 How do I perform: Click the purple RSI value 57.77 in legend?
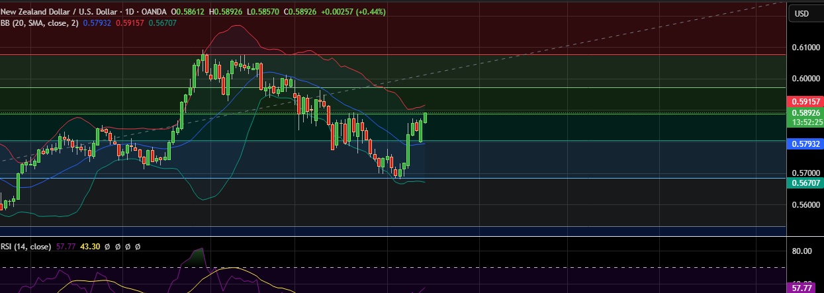pos(66,247)
